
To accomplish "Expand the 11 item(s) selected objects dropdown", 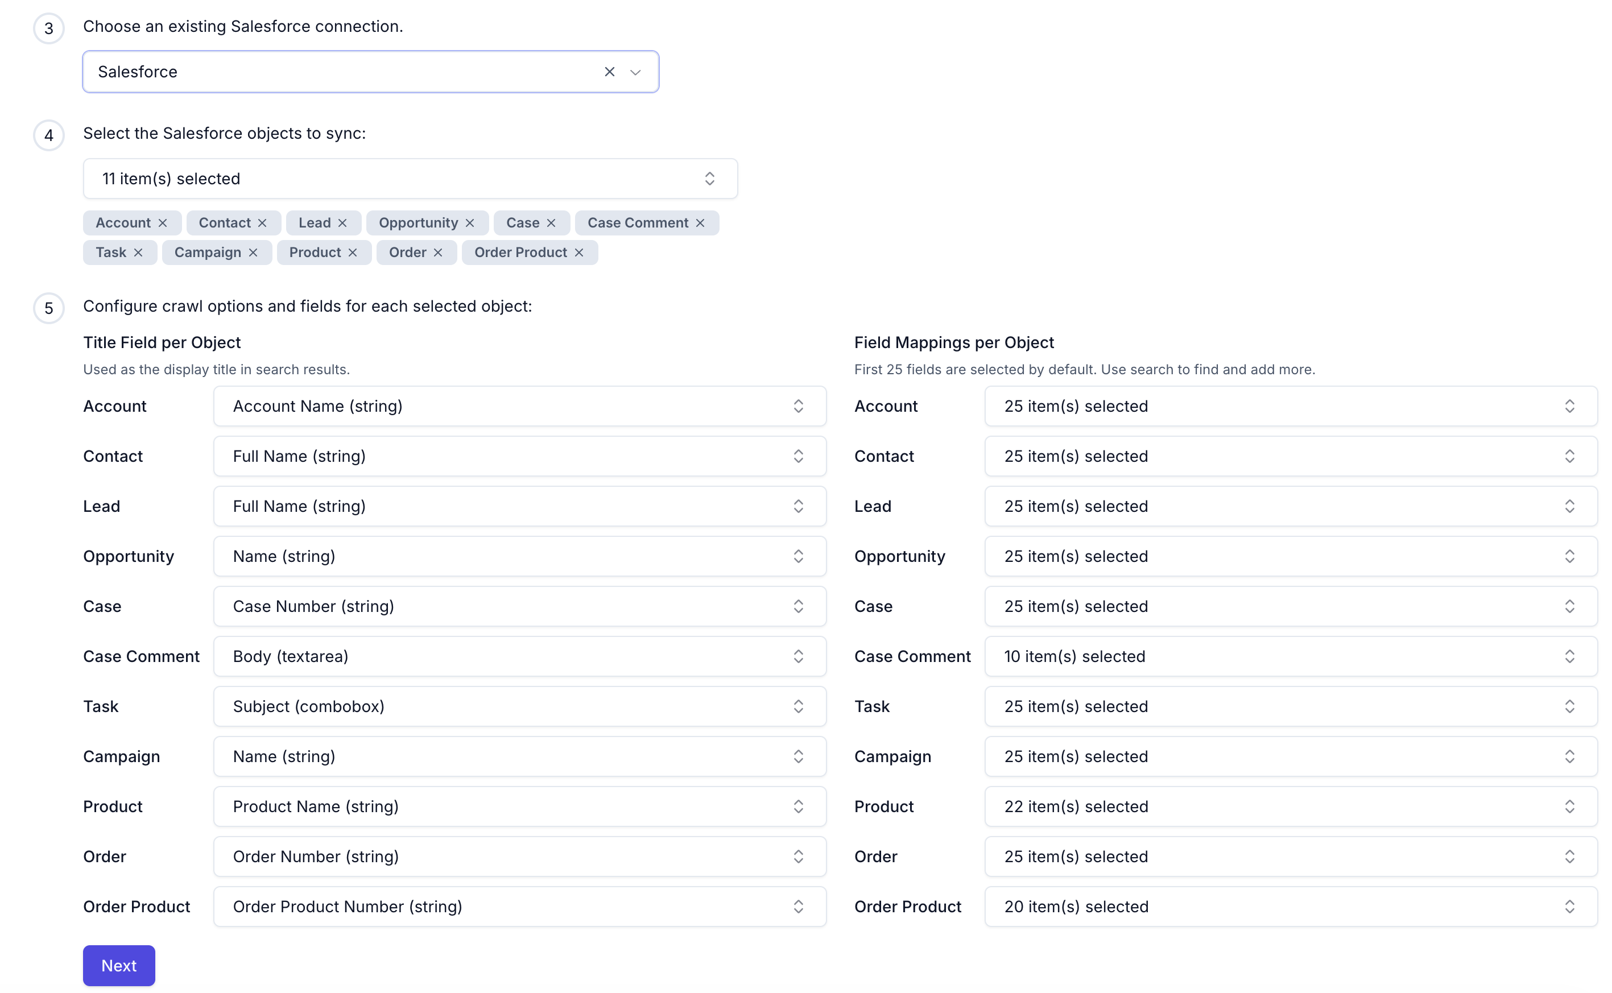I will [410, 179].
